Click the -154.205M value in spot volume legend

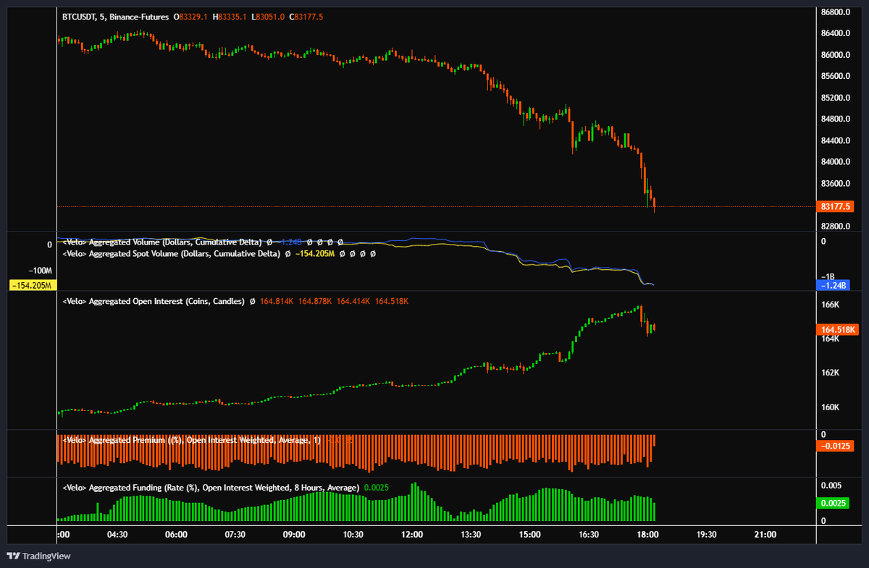pyautogui.click(x=316, y=254)
